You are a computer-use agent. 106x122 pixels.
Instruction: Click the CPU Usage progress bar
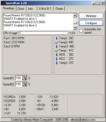[43, 33]
